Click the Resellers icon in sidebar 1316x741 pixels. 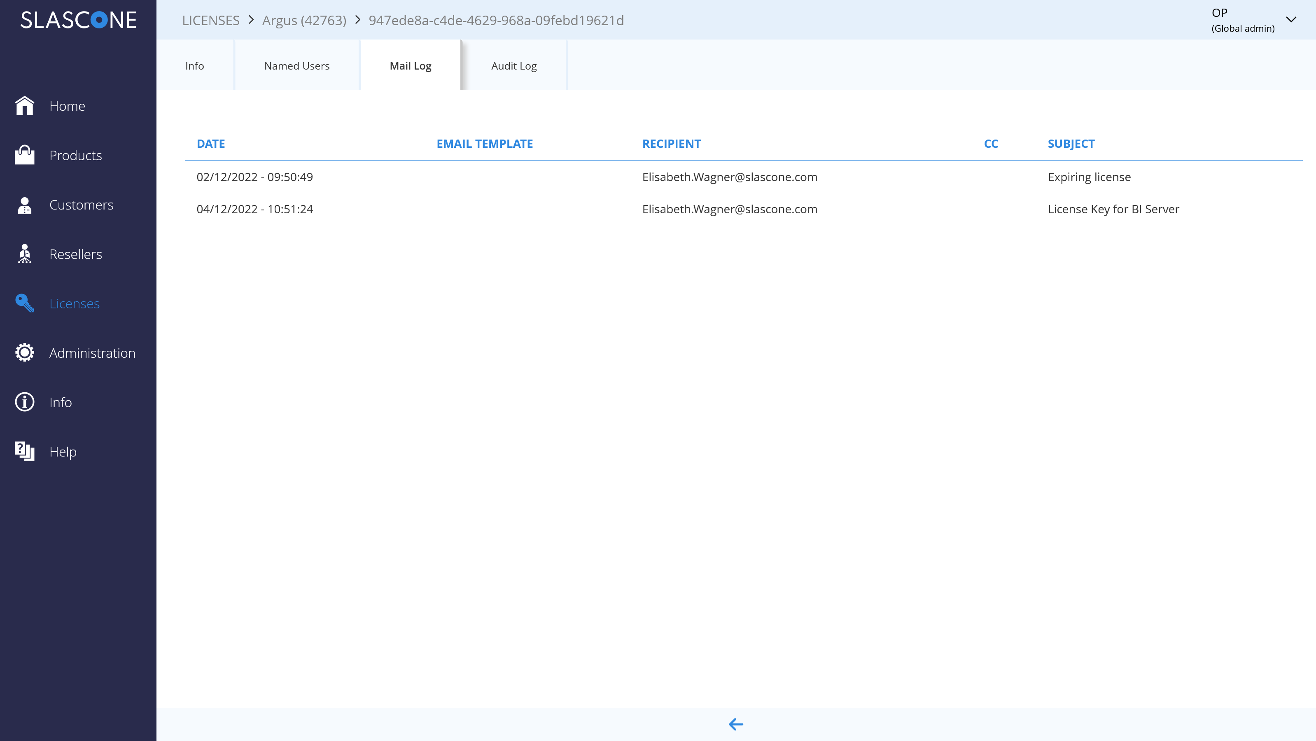tap(25, 254)
